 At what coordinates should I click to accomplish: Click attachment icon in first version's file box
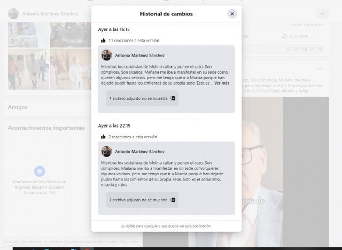[173, 98]
